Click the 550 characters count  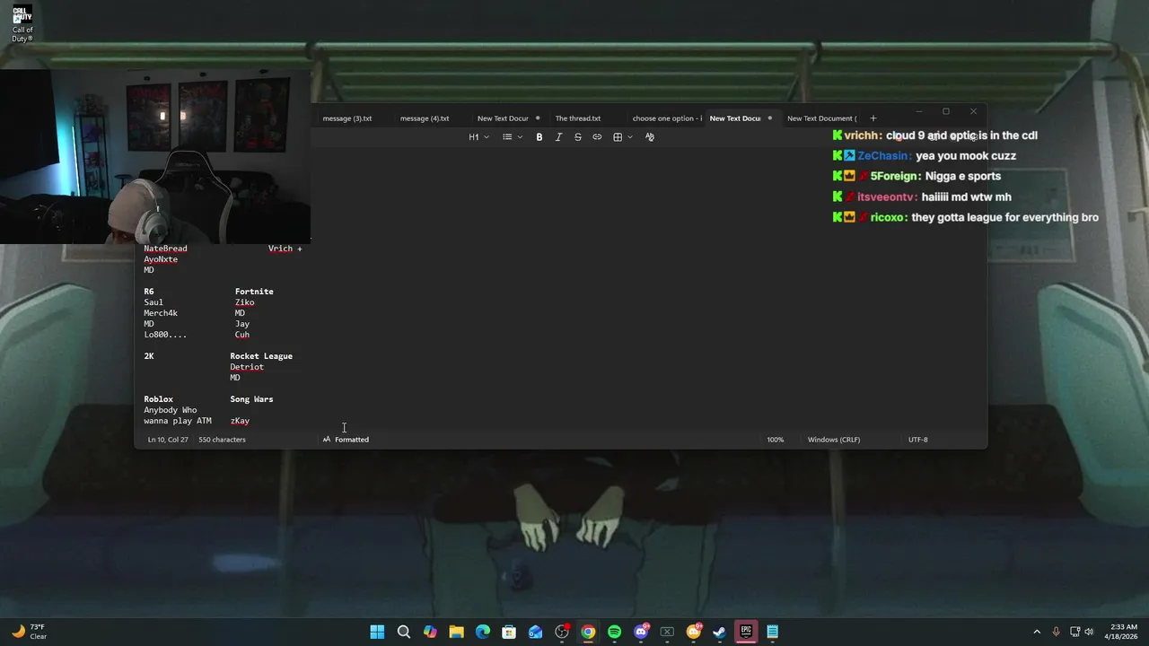pyautogui.click(x=222, y=440)
